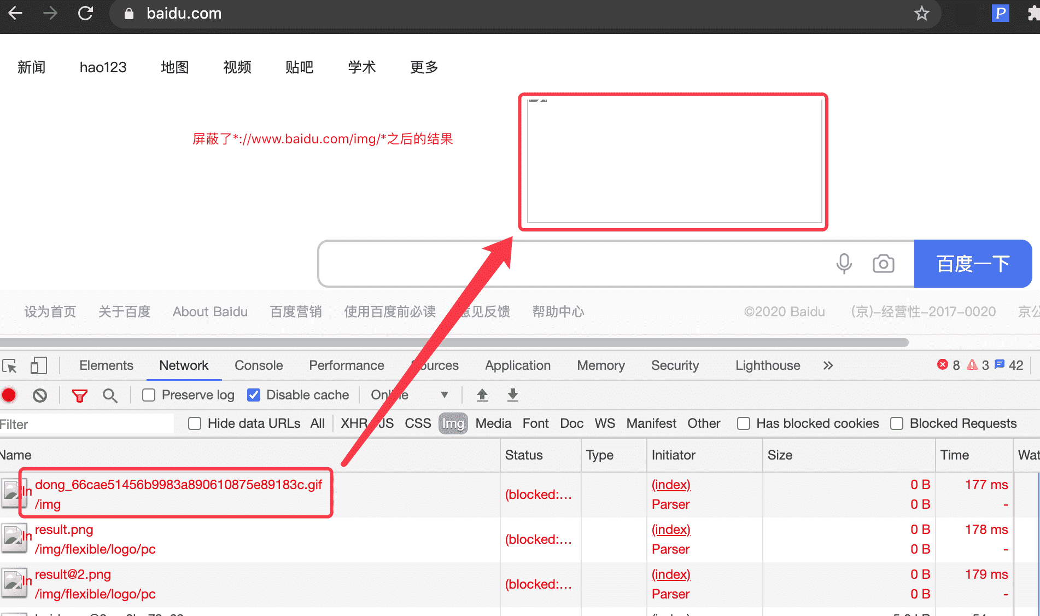Open the About Baidu footer link
Screen dimensions: 1040x616
210,312
